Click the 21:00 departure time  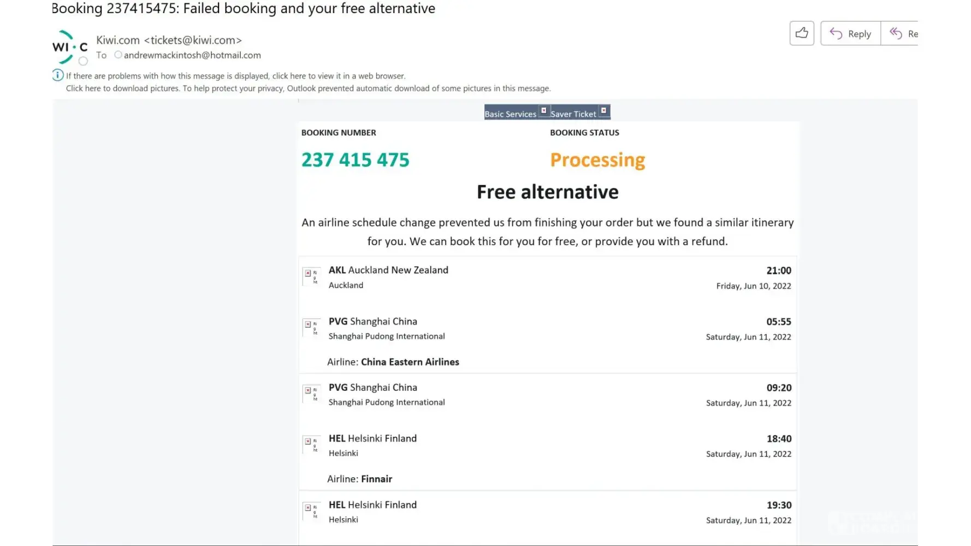click(779, 270)
